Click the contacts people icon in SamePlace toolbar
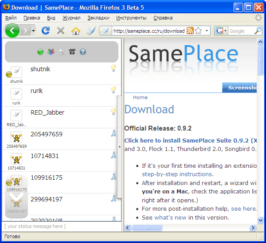The height and width of the screenshot is (243, 266). pos(51,52)
